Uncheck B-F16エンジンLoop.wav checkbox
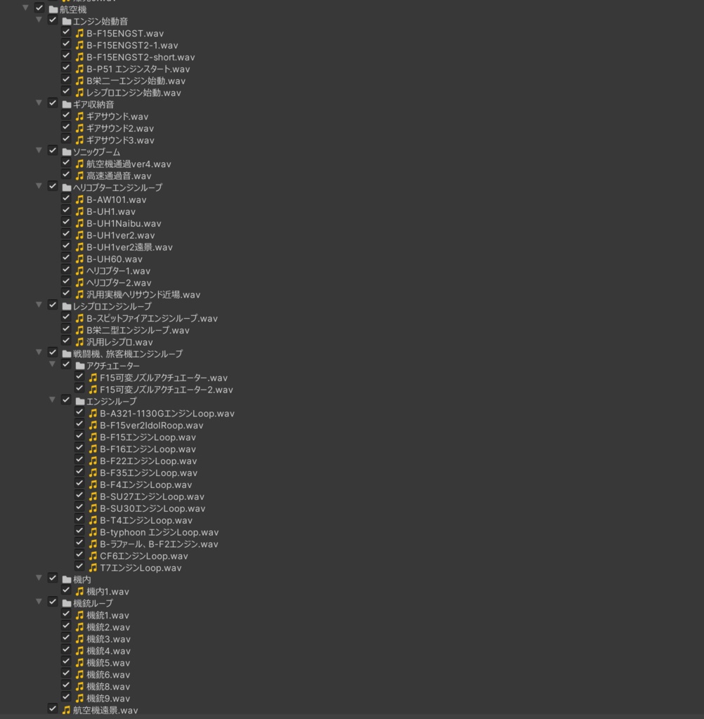 79,447
